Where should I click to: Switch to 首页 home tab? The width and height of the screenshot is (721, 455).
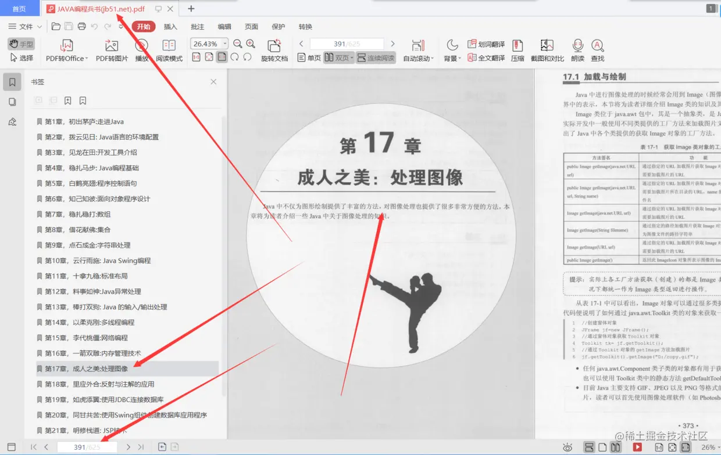tap(19, 9)
